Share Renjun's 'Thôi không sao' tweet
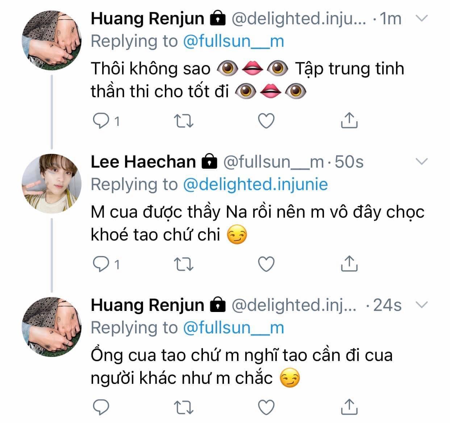 349,120
